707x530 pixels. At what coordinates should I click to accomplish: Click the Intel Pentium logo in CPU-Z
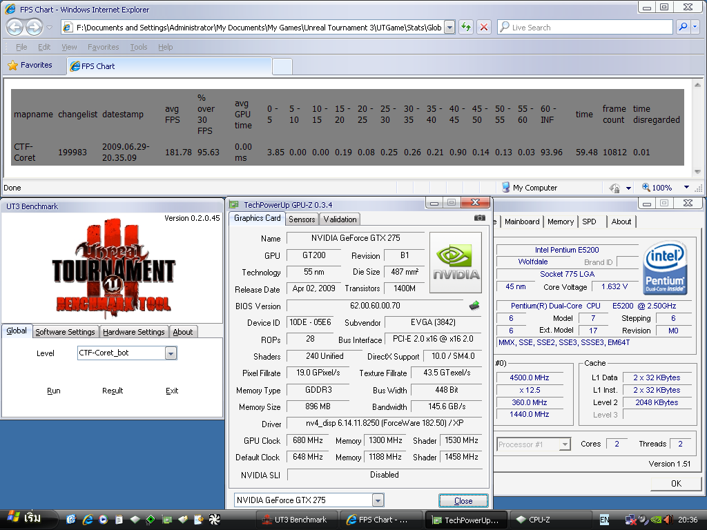click(666, 268)
